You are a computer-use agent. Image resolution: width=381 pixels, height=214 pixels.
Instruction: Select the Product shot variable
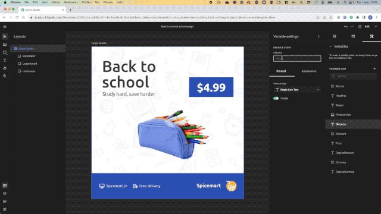point(353,115)
